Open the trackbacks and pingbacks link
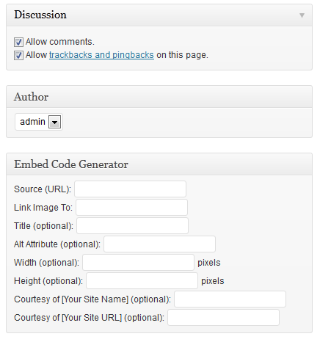The height and width of the screenshot is (353, 320). pos(101,55)
